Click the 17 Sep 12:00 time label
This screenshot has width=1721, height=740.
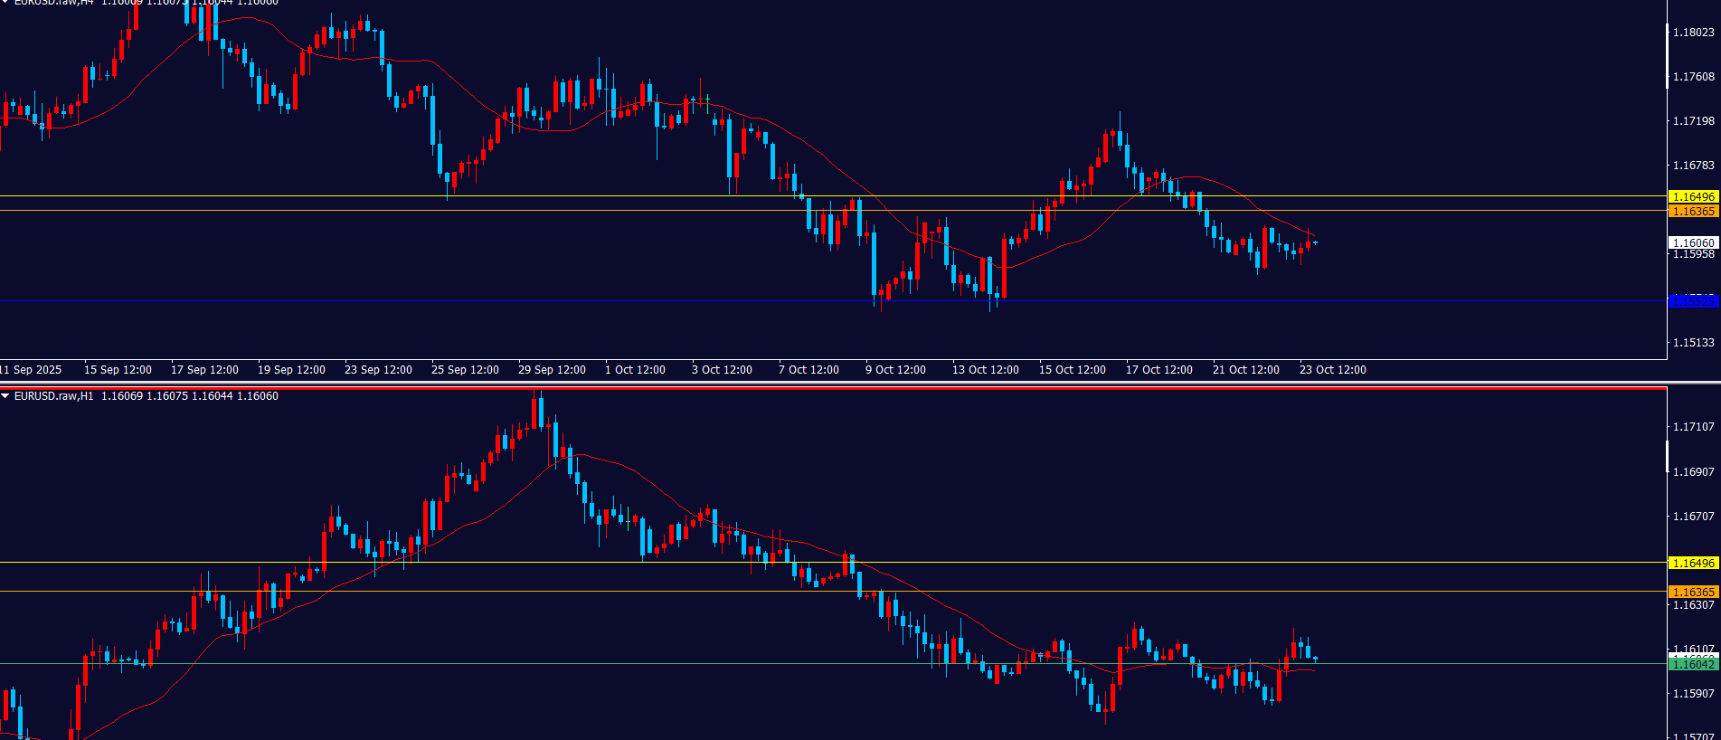[x=204, y=370]
